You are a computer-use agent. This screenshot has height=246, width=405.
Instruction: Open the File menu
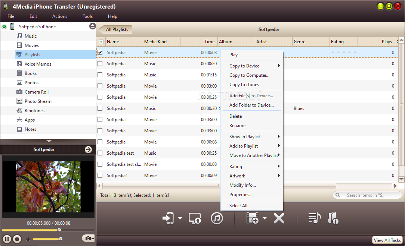click(11, 16)
